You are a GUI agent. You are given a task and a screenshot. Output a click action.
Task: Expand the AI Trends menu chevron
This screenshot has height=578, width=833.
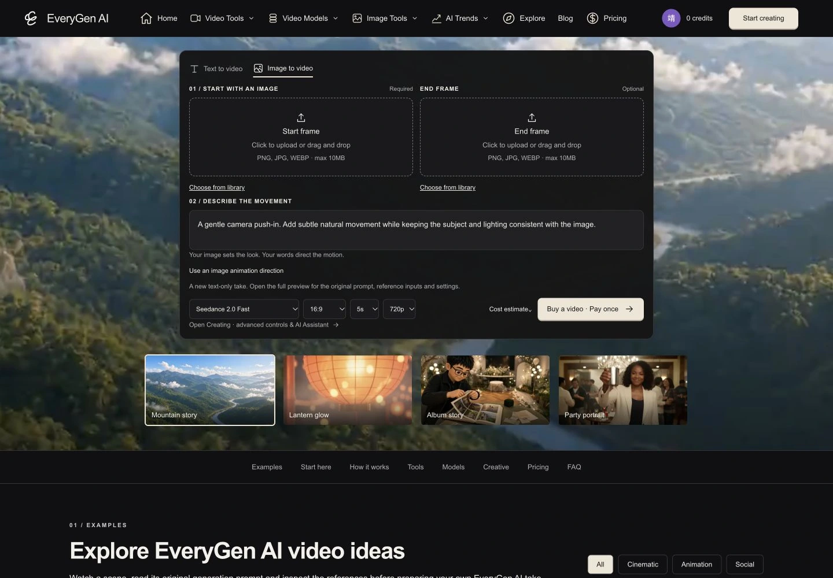(485, 18)
